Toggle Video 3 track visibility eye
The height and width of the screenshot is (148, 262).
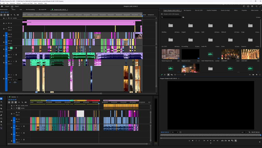[11, 27]
